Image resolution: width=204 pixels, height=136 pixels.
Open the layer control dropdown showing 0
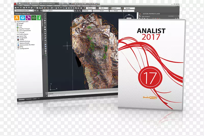coord(58,11)
